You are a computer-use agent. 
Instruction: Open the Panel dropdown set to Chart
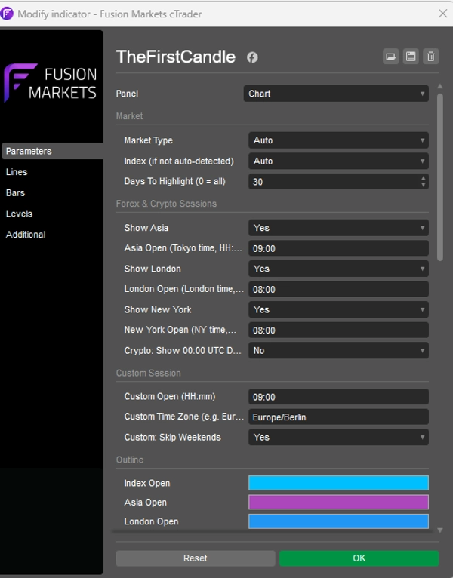[336, 94]
